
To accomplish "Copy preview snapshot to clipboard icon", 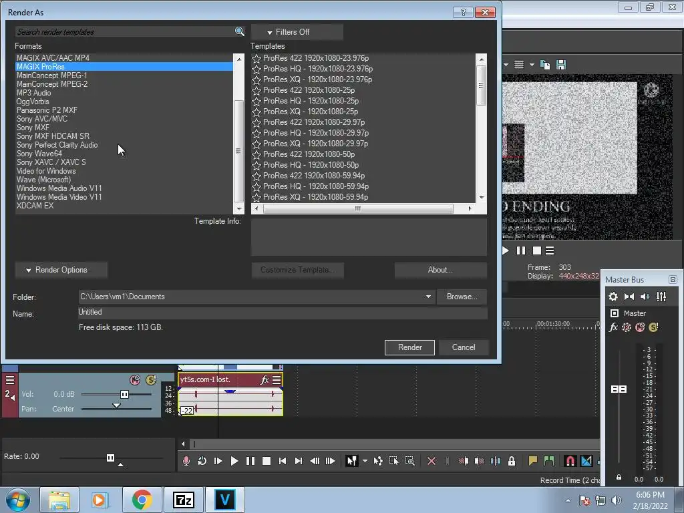I will pyautogui.click(x=545, y=65).
